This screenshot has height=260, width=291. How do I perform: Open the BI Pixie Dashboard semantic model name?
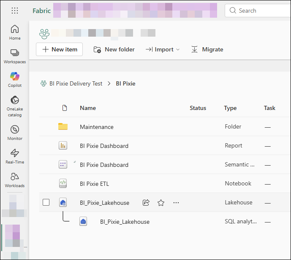(x=104, y=165)
